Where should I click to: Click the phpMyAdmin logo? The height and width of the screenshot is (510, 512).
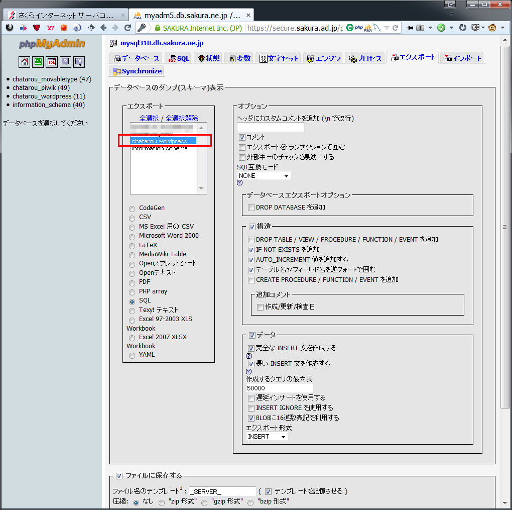point(52,44)
